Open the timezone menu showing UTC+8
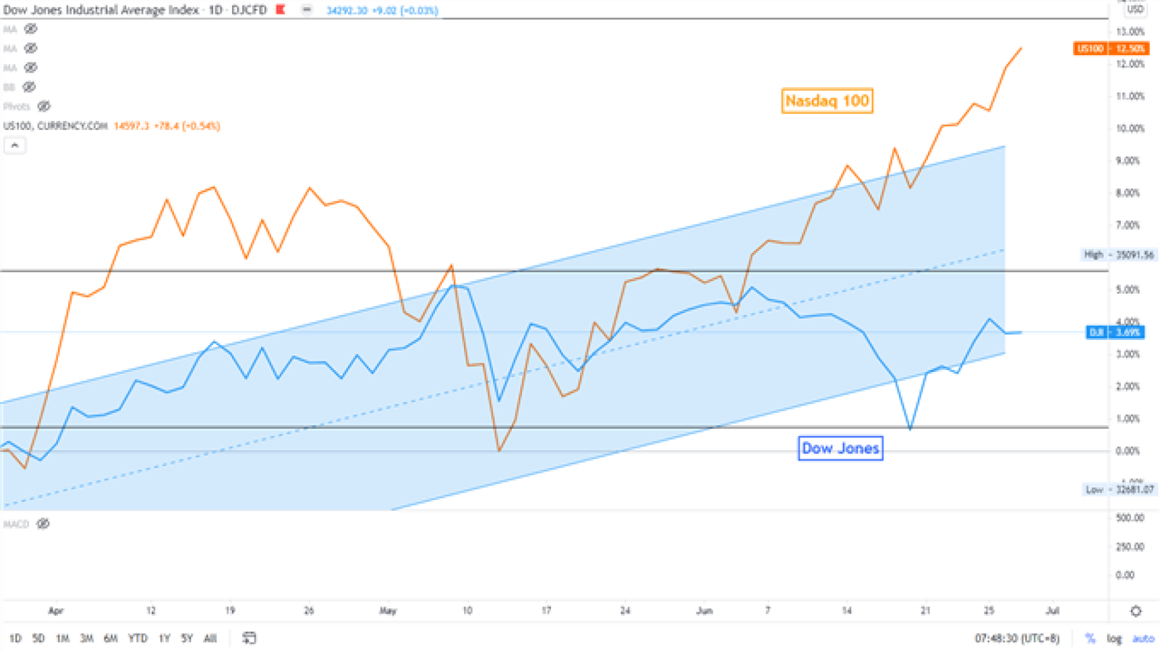 [1016, 638]
